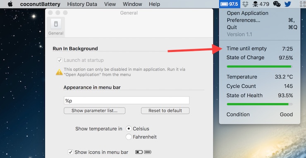This screenshot has width=306, height=158.
Task: Select the General switch toolbar icon
Action: (x=56, y=27)
